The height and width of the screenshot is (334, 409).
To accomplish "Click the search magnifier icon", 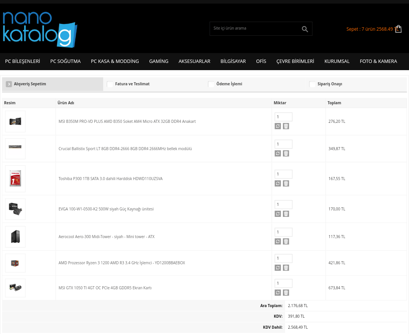I will [x=304, y=29].
